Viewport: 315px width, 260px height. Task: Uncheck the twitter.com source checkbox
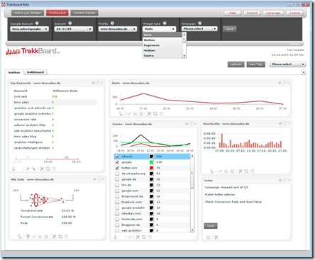click(x=117, y=168)
